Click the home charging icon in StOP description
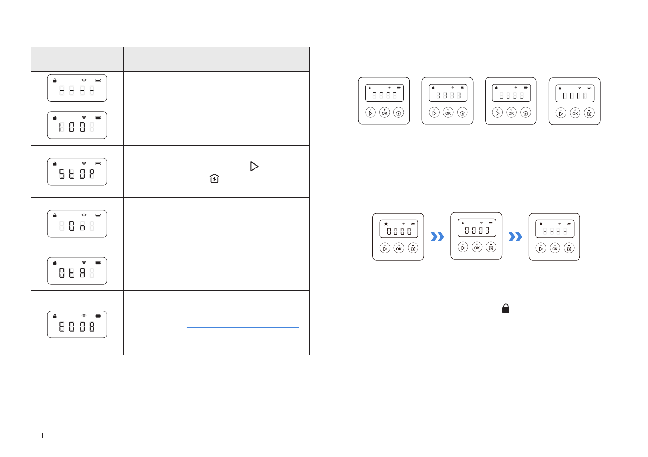The image size is (648, 457). click(x=214, y=179)
